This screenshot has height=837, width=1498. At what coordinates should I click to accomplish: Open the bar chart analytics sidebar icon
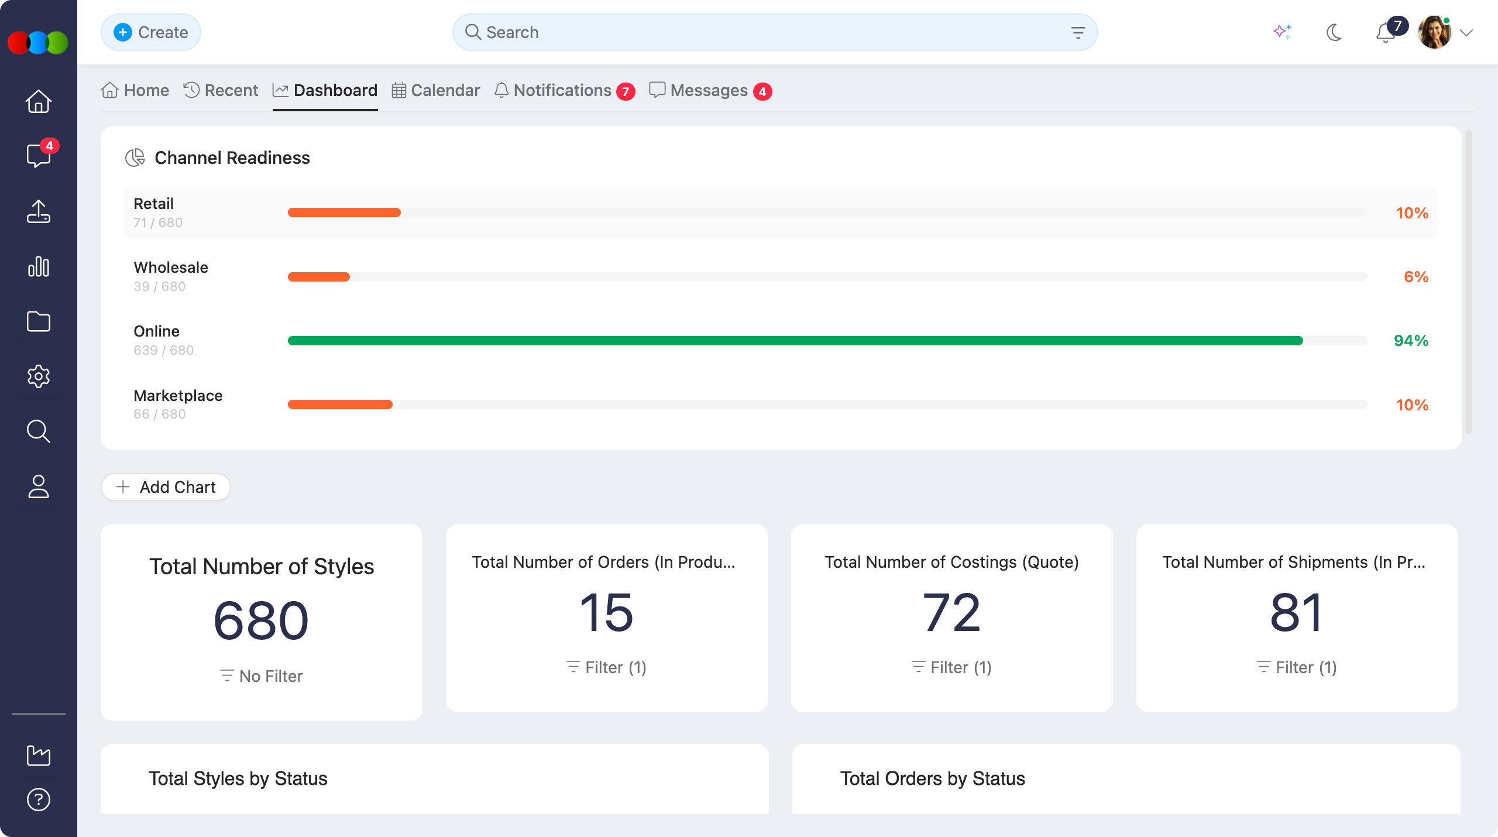click(x=39, y=266)
